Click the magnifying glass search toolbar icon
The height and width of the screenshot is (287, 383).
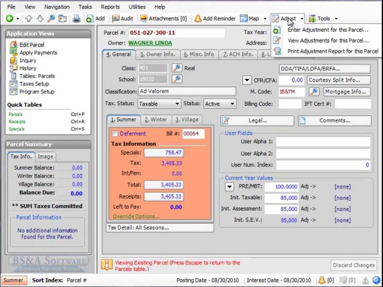[51, 18]
